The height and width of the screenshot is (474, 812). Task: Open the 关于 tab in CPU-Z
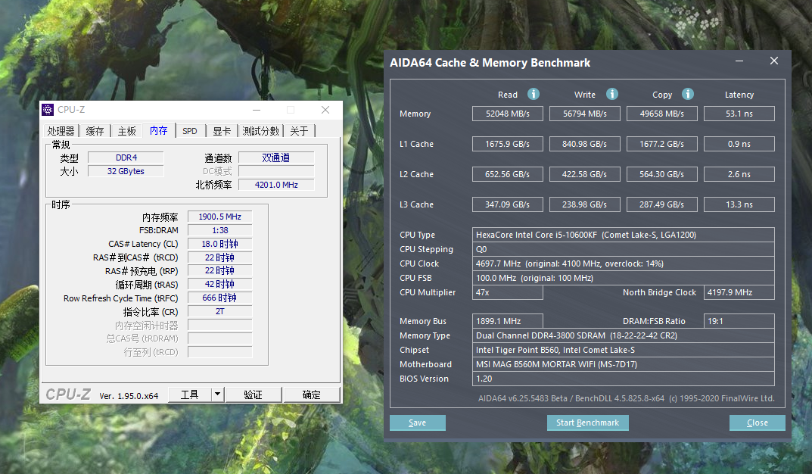click(x=299, y=131)
